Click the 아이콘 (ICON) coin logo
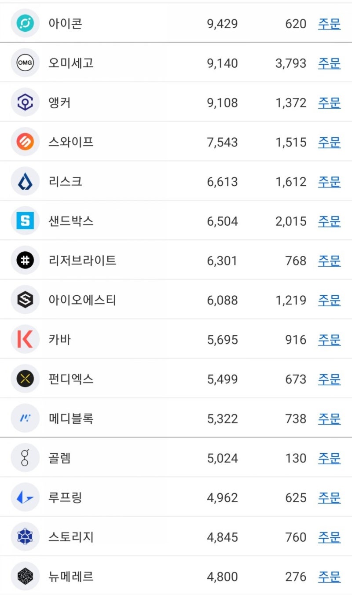 coord(25,23)
